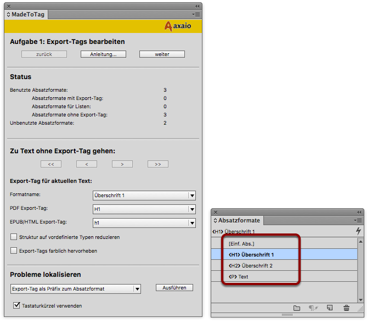372x323 pixels.
Task: Open the Probleme lokalisieren dropdown
Action: pos(76,289)
